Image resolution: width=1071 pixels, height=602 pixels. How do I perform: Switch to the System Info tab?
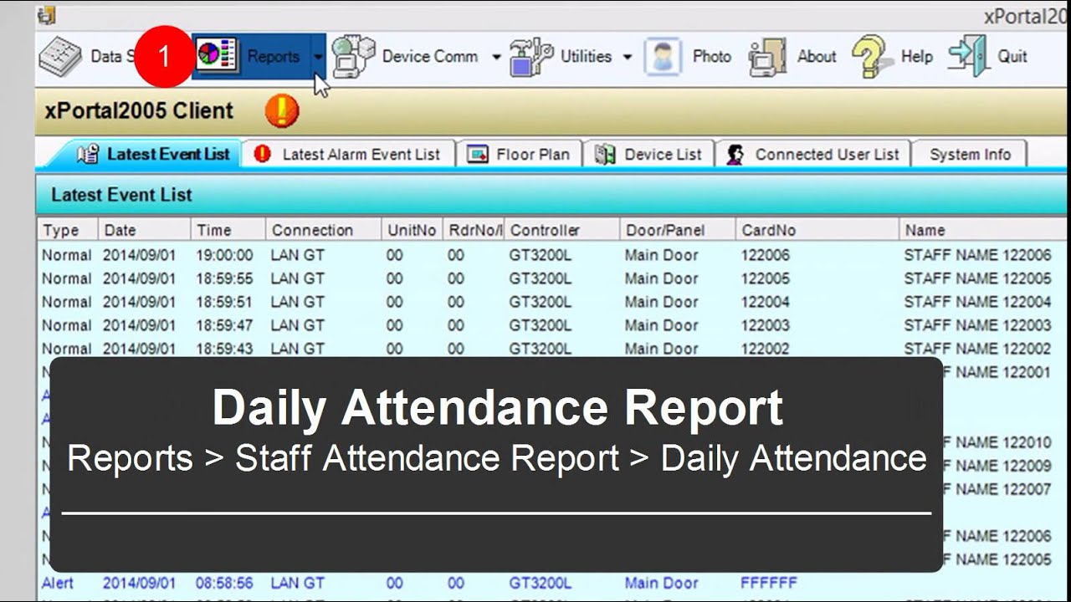(x=969, y=155)
